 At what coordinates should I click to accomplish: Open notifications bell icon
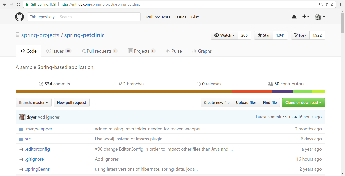tap(294, 17)
